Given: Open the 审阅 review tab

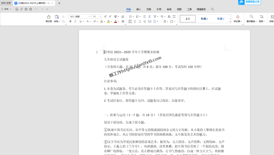Looking at the screenshot, I should 169,9.
